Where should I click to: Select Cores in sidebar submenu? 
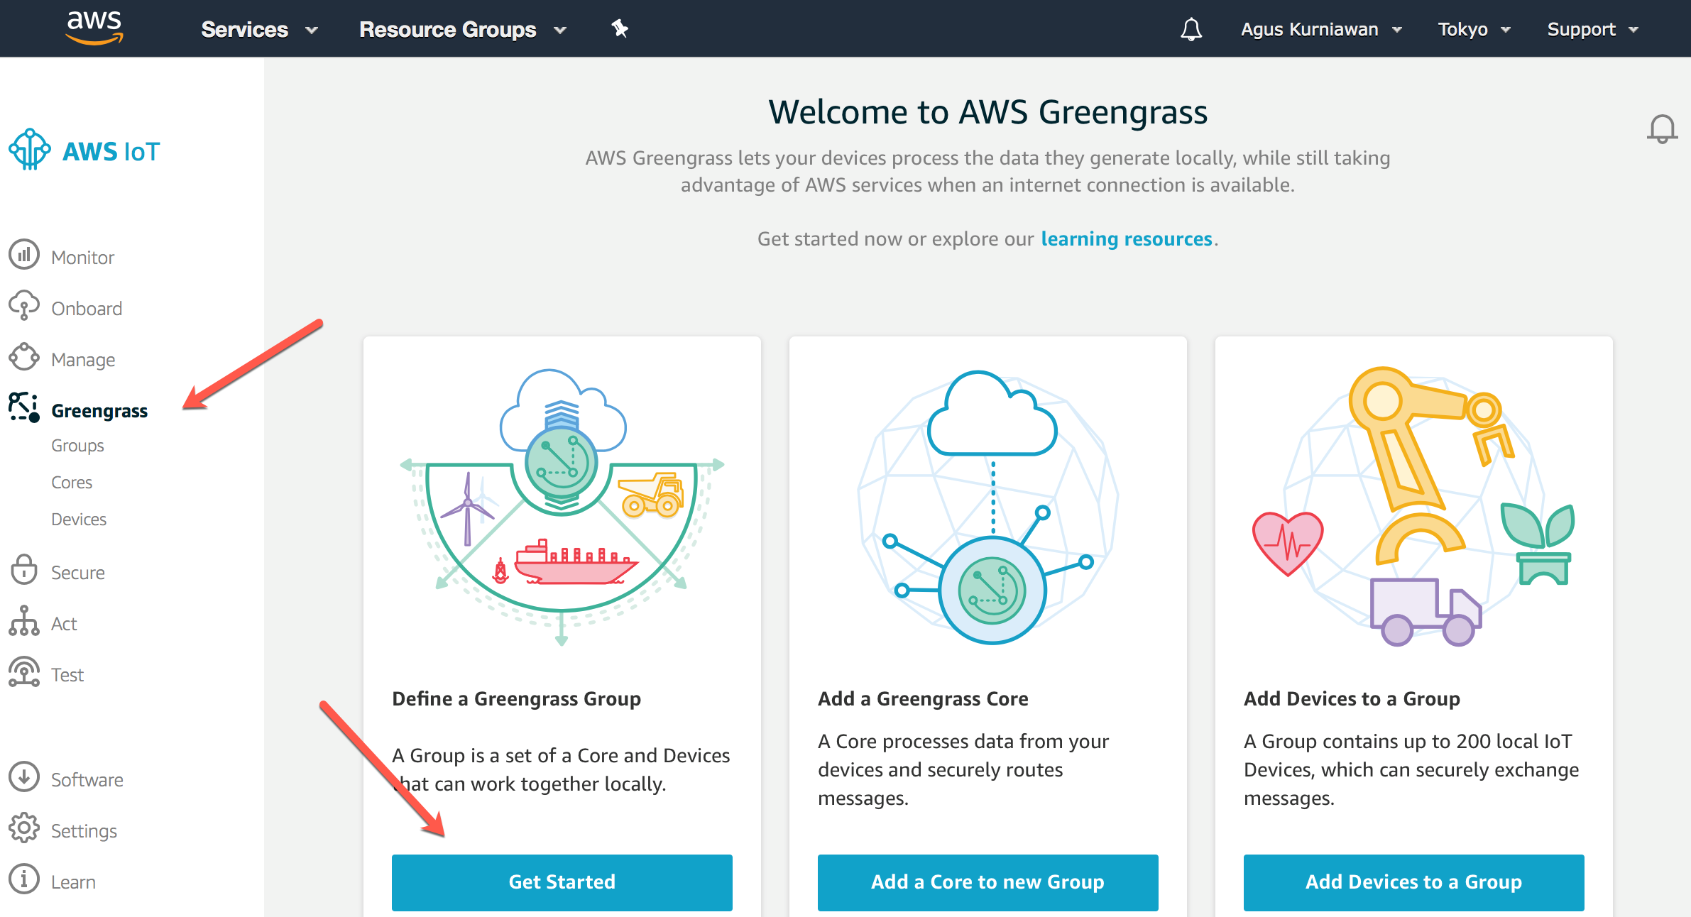click(x=72, y=483)
